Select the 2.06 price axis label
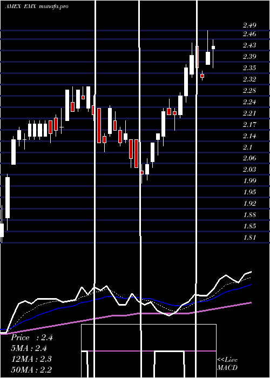 (249, 158)
